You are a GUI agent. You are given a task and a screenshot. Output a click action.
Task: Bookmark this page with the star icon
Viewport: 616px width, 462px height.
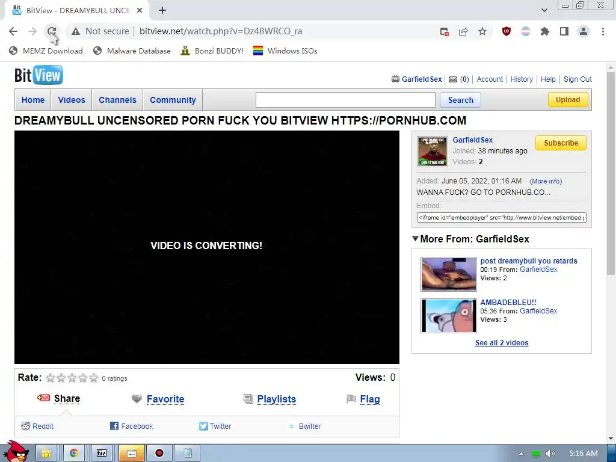pyautogui.click(x=482, y=31)
